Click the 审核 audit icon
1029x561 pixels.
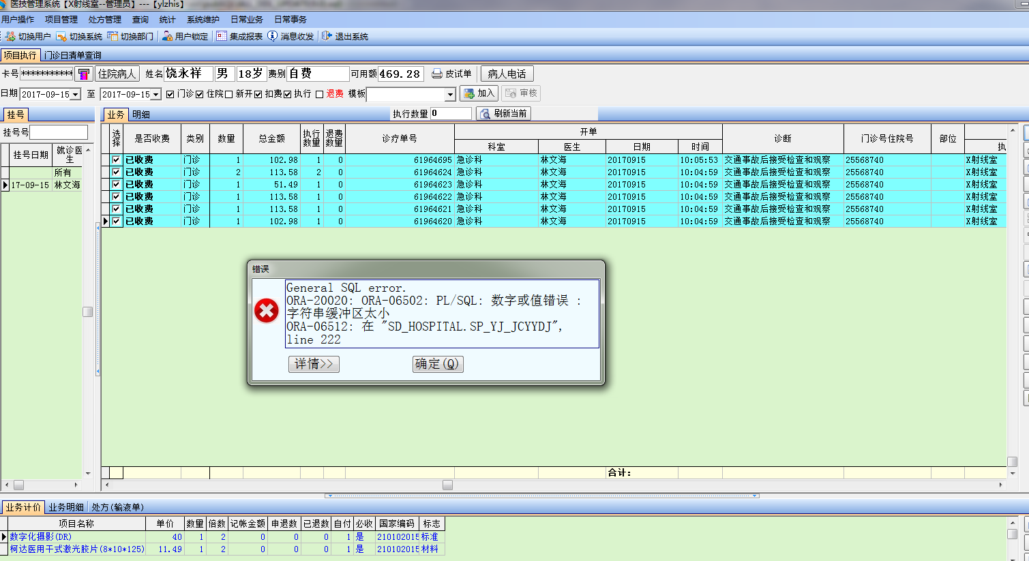coord(511,93)
